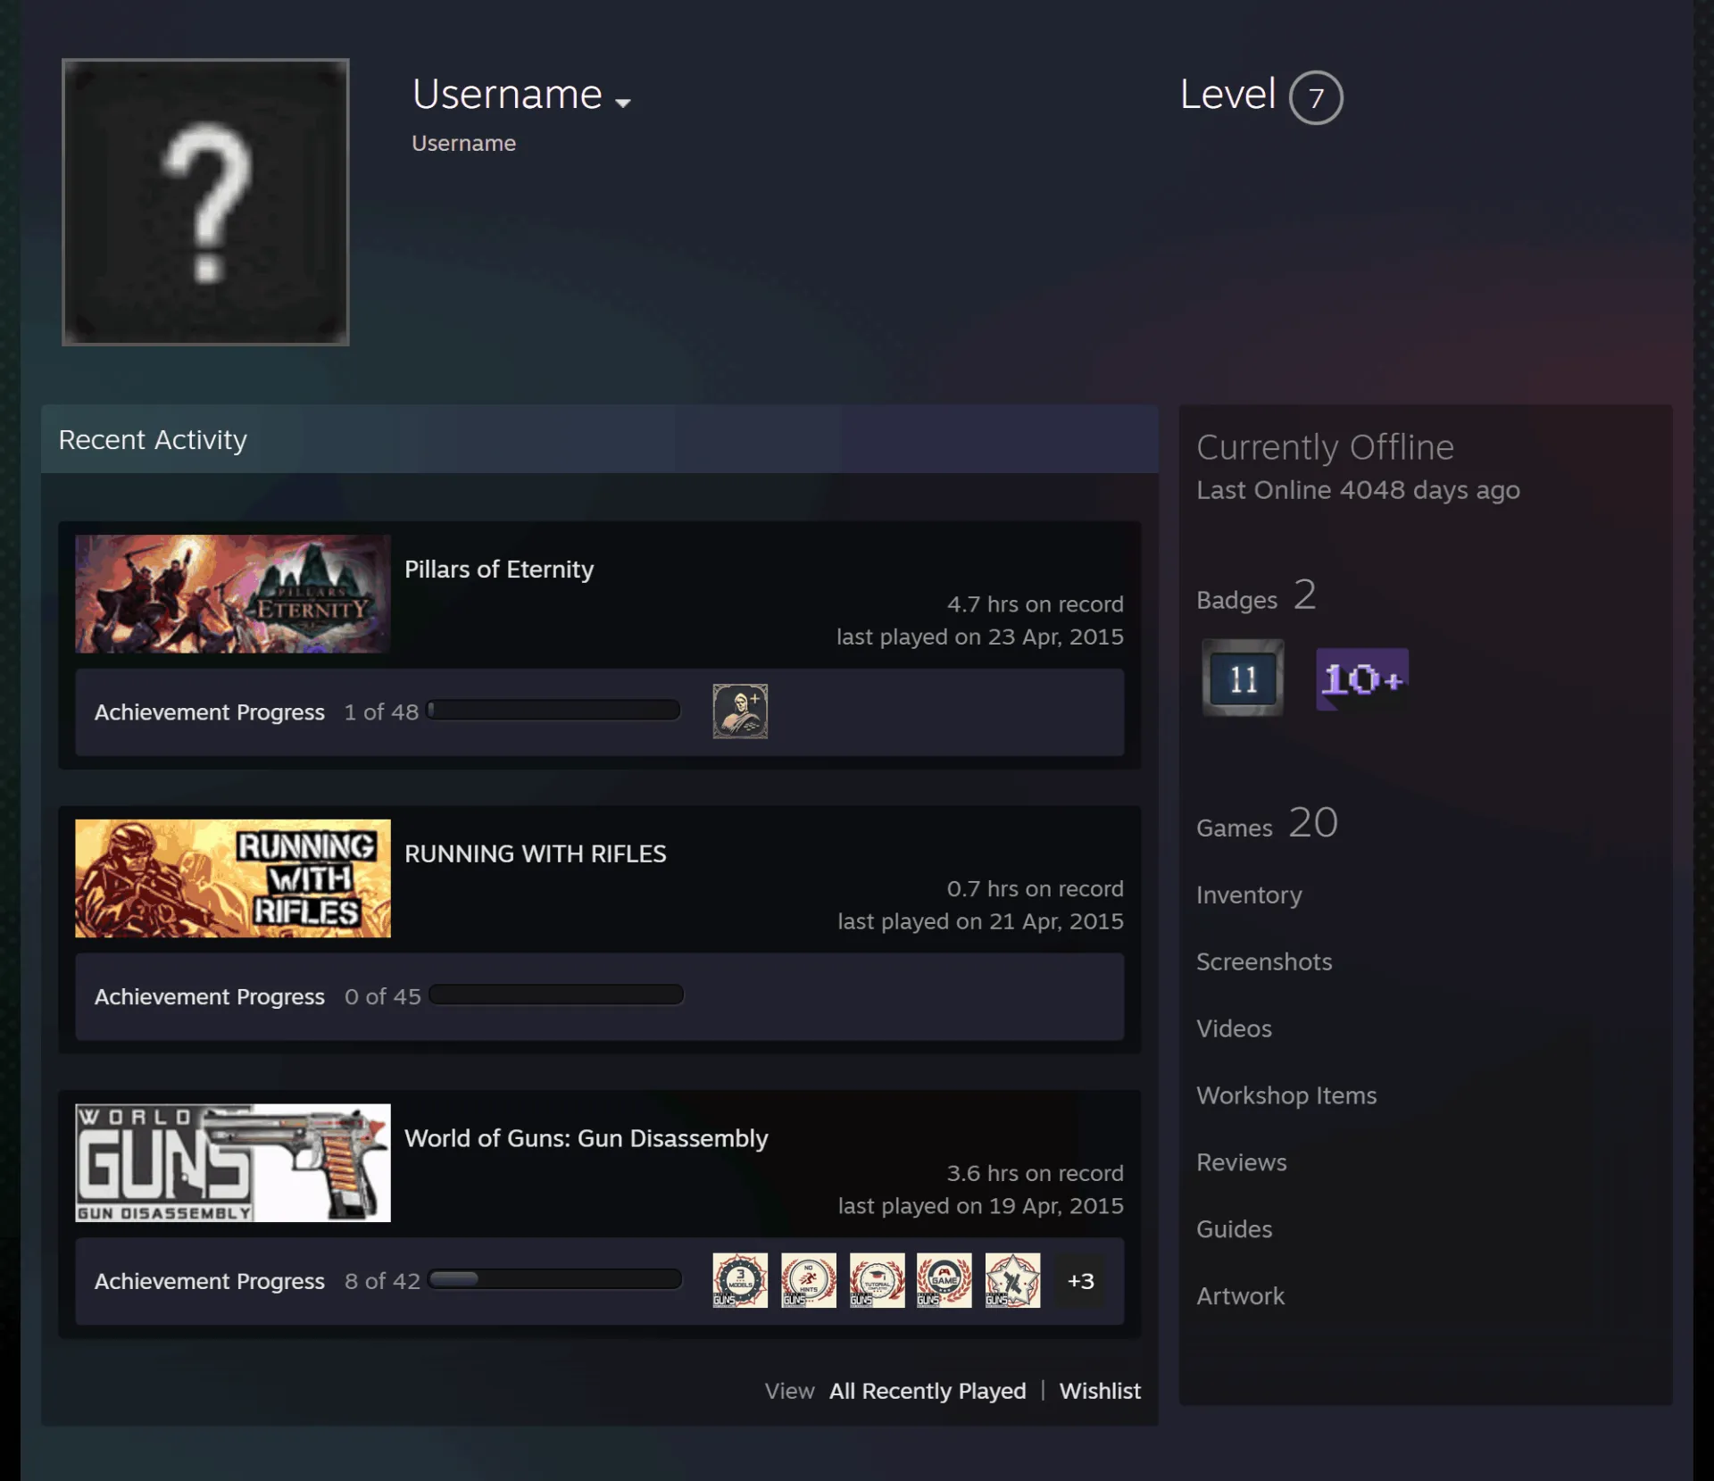This screenshot has width=1714, height=1481.
Task: Open the Pillars of Eternity game banner
Action: click(x=233, y=594)
